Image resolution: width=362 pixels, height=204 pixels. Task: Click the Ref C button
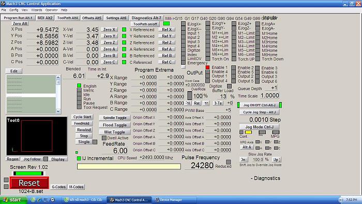[x=167, y=62]
